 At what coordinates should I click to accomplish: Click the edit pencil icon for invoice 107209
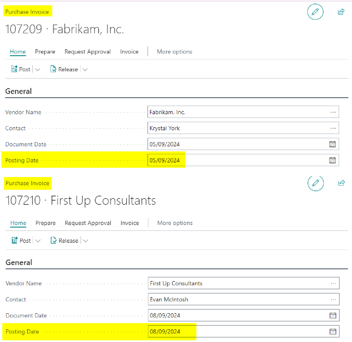315,12
